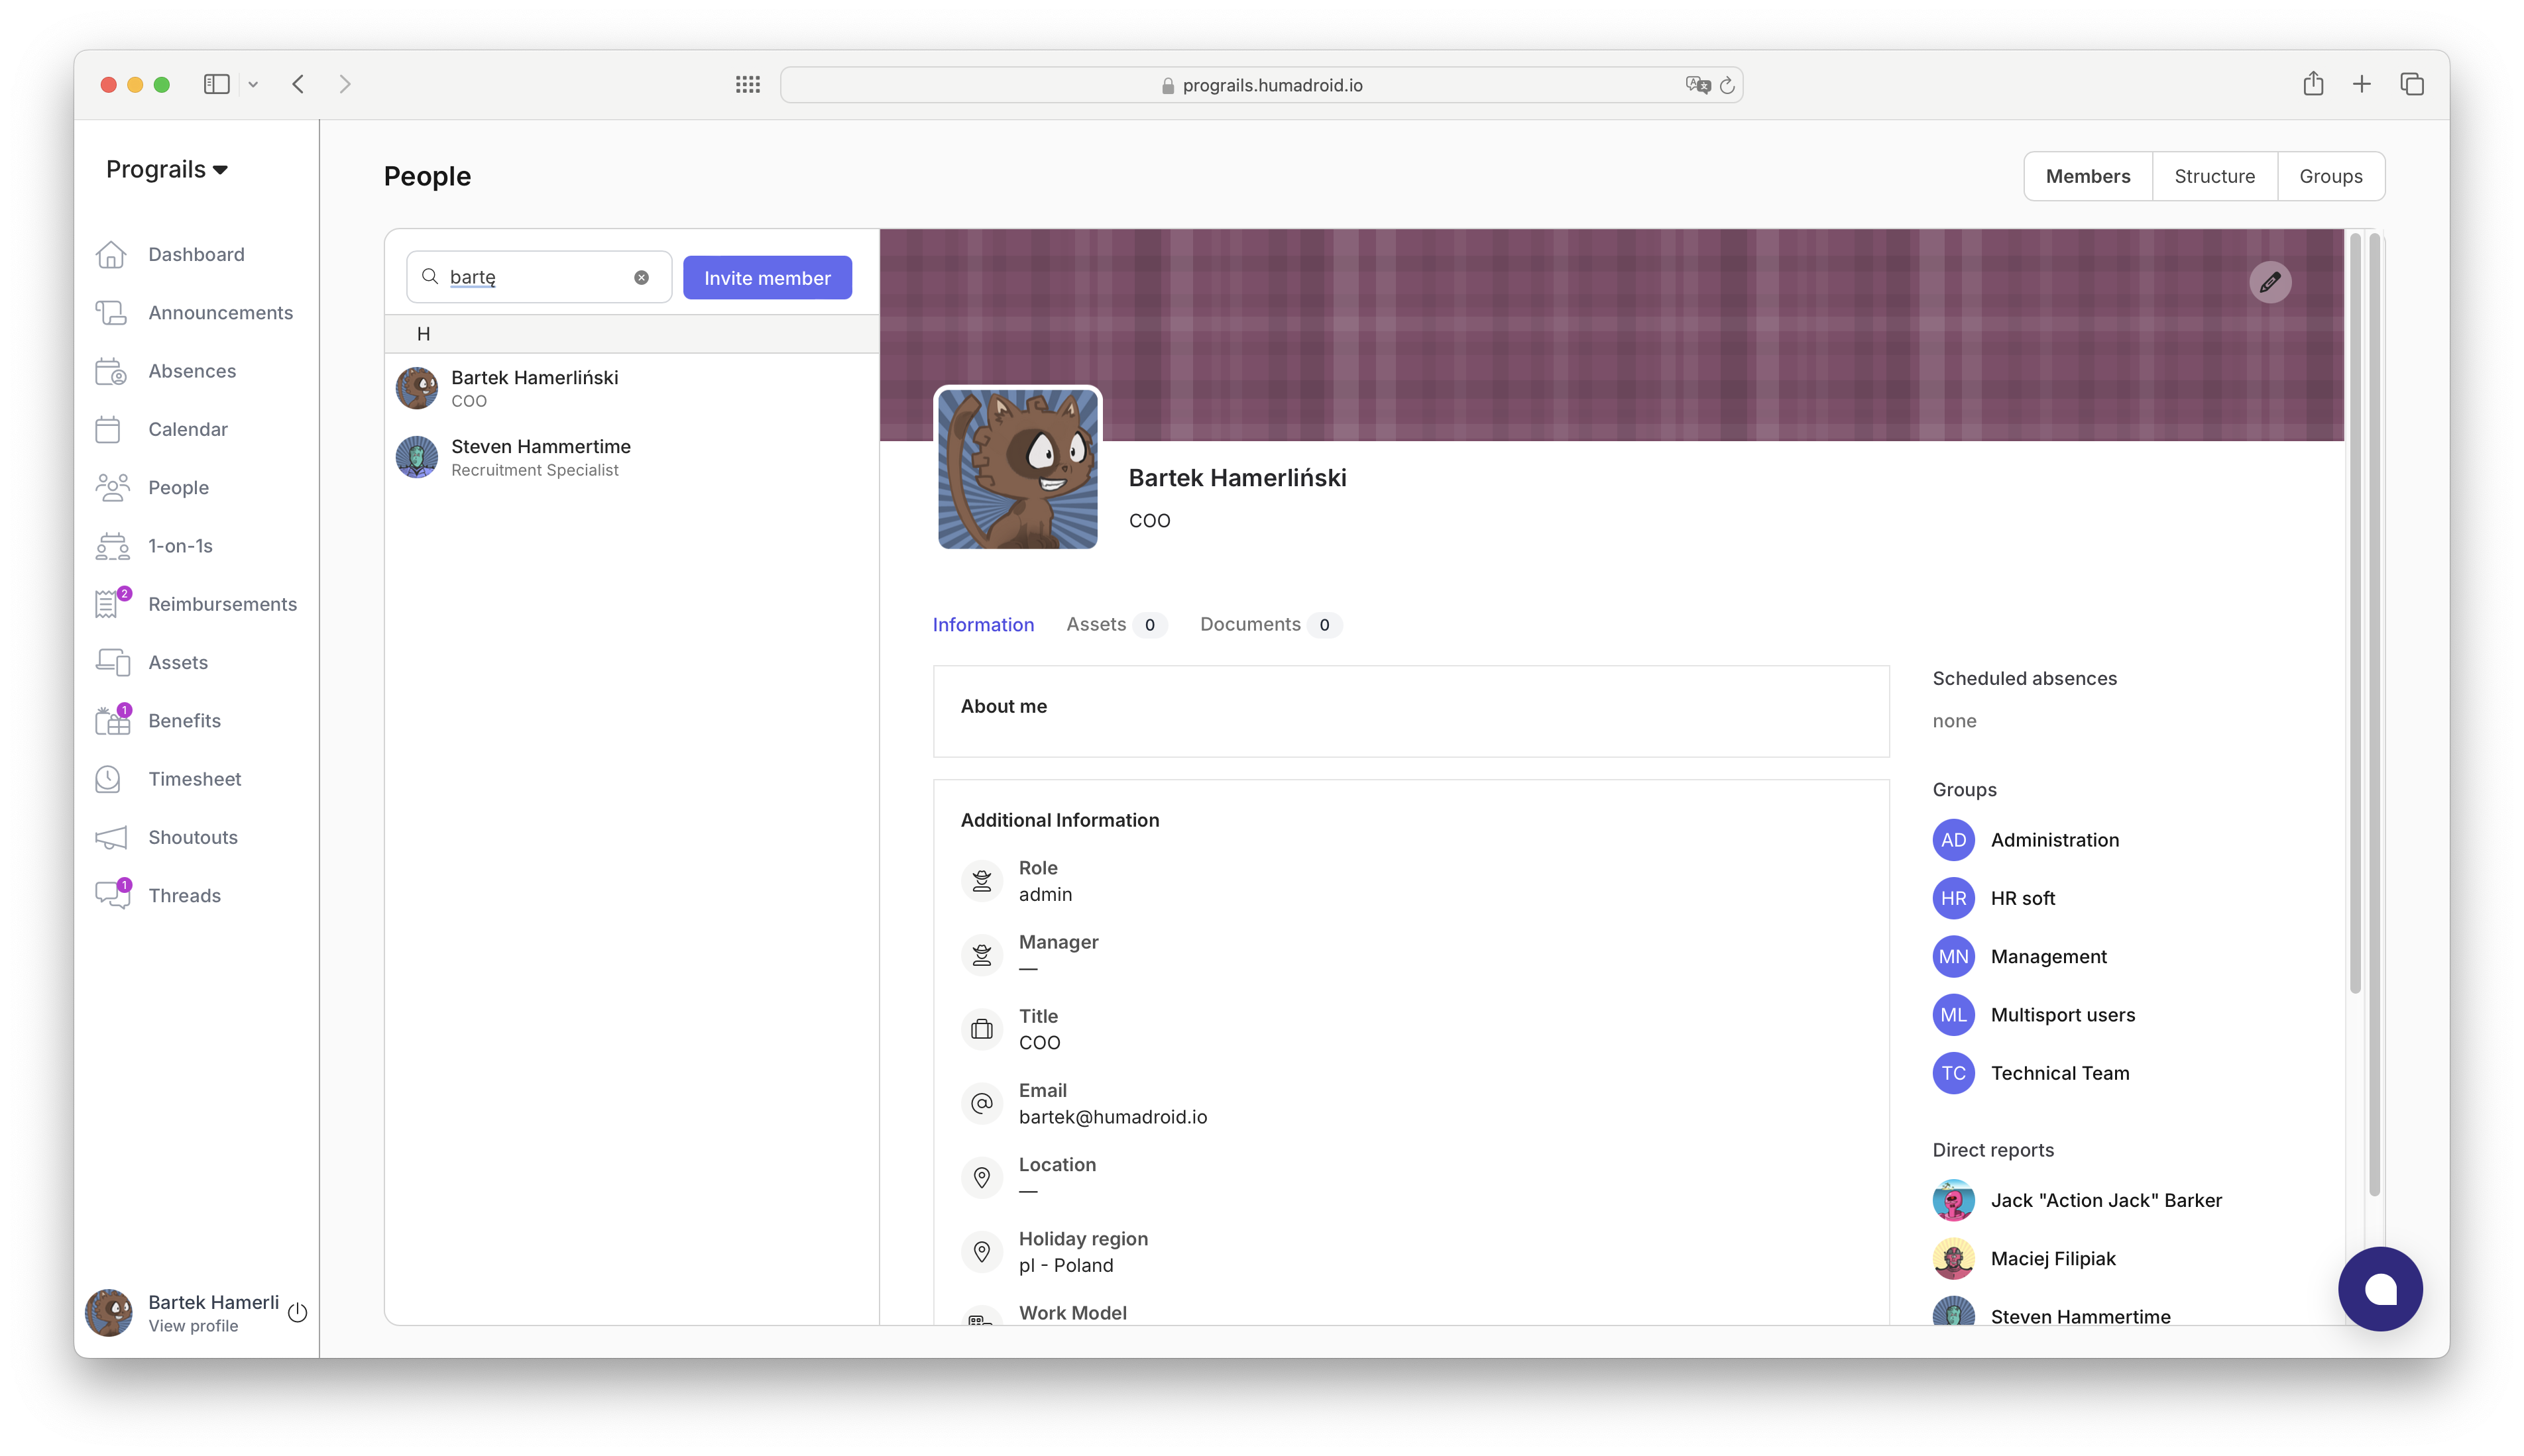Click the Reimbursements sidebar icon
The image size is (2524, 1456).
(x=109, y=605)
